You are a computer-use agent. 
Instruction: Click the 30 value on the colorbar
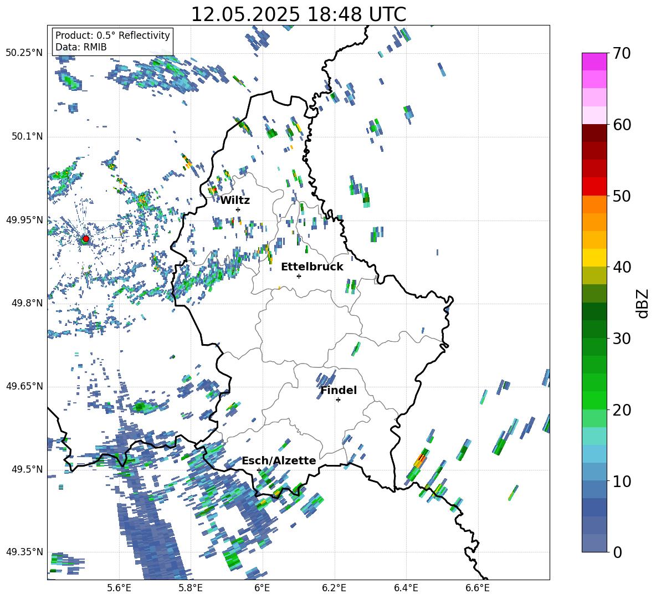point(622,339)
